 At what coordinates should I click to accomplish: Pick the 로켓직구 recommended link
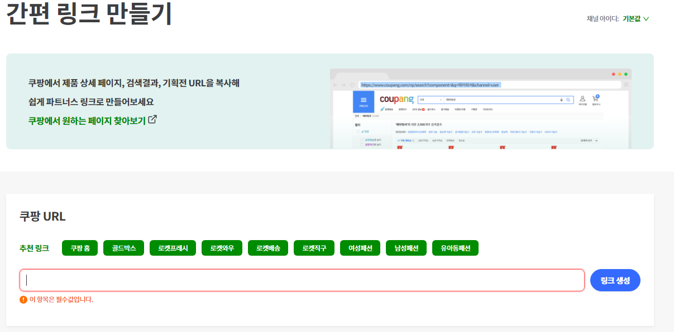click(314, 248)
